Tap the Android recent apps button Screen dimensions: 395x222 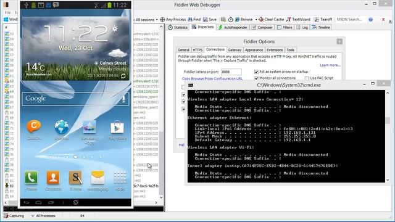pyautogui.click(x=51, y=202)
